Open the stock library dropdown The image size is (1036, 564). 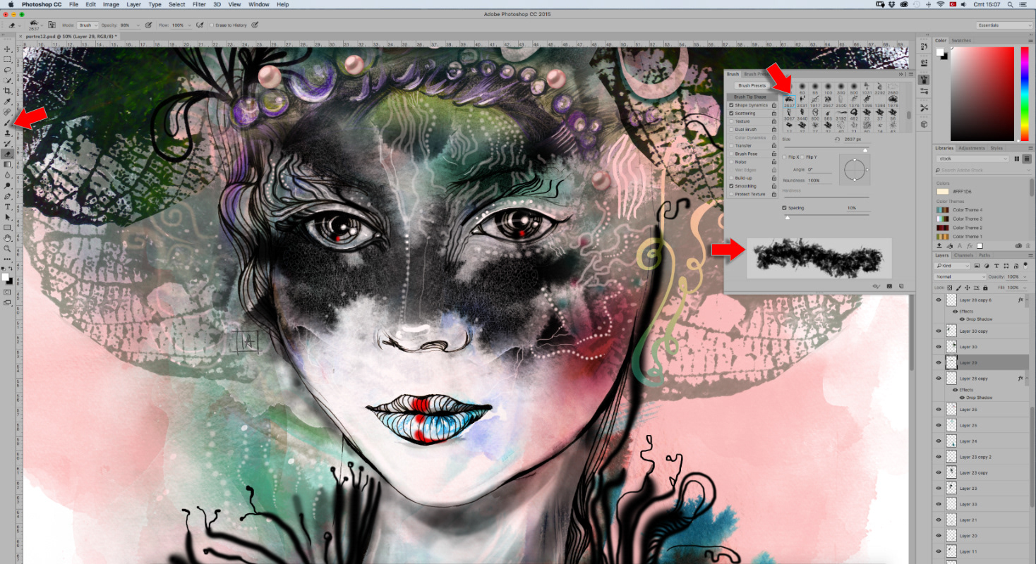(972, 159)
